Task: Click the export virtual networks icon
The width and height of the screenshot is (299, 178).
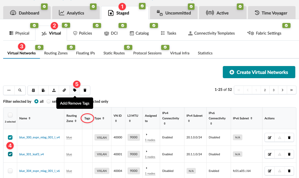Action: point(43,90)
